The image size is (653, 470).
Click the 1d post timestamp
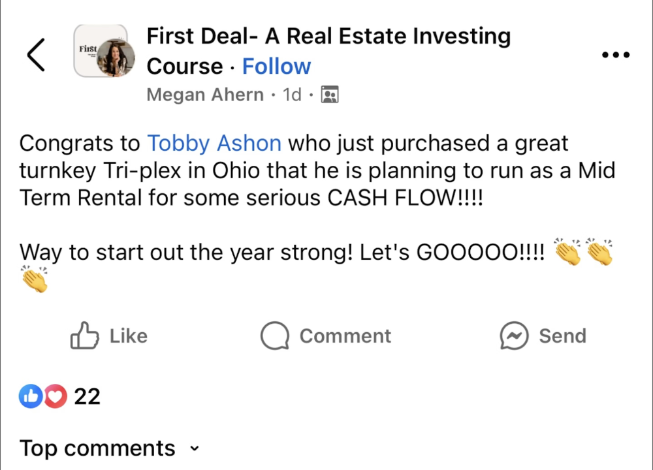point(292,95)
